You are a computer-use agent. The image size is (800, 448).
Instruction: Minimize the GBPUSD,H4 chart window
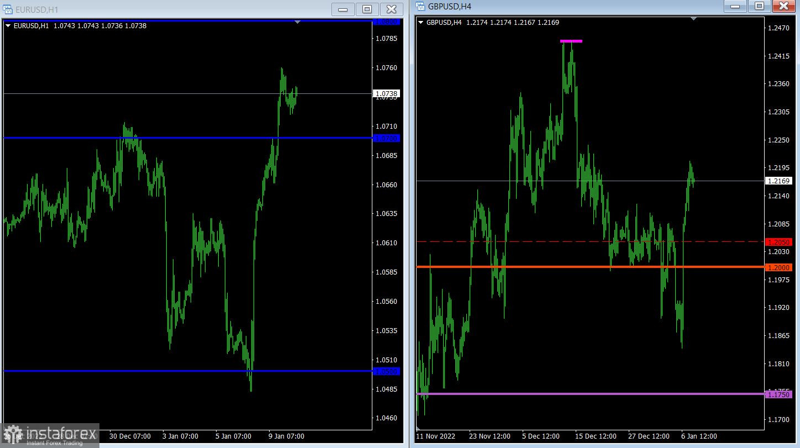point(735,6)
